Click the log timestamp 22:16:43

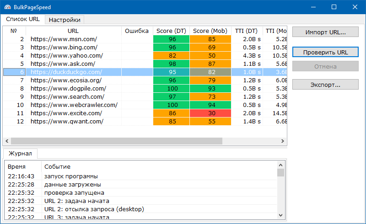point(21,176)
